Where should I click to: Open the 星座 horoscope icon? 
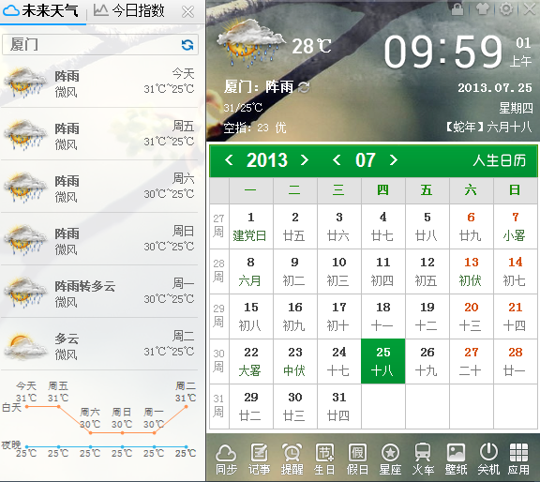pyautogui.click(x=390, y=459)
